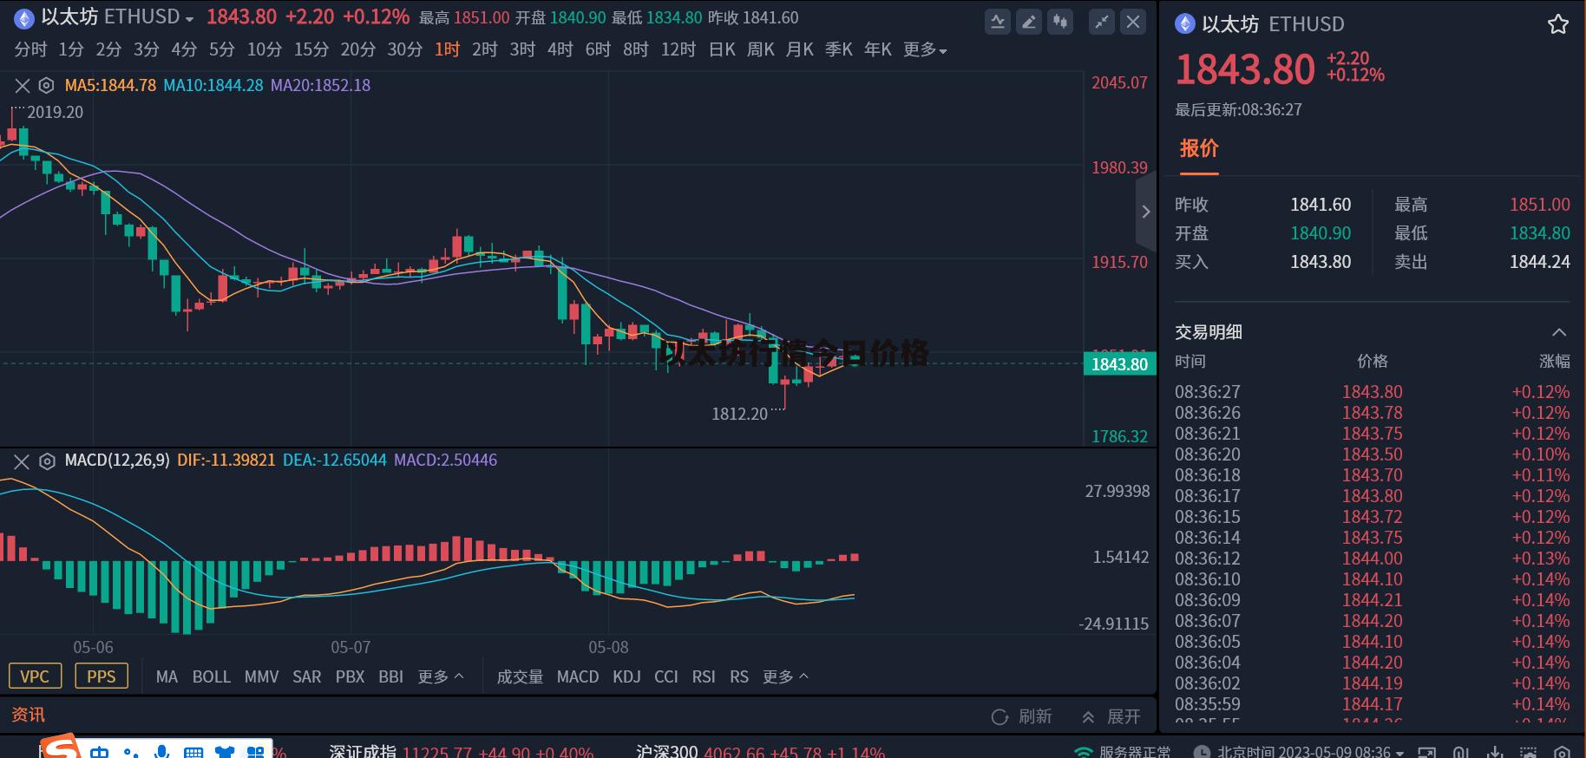
Task: Open MACD indicator settings hexagon icon
Action: [x=47, y=461]
